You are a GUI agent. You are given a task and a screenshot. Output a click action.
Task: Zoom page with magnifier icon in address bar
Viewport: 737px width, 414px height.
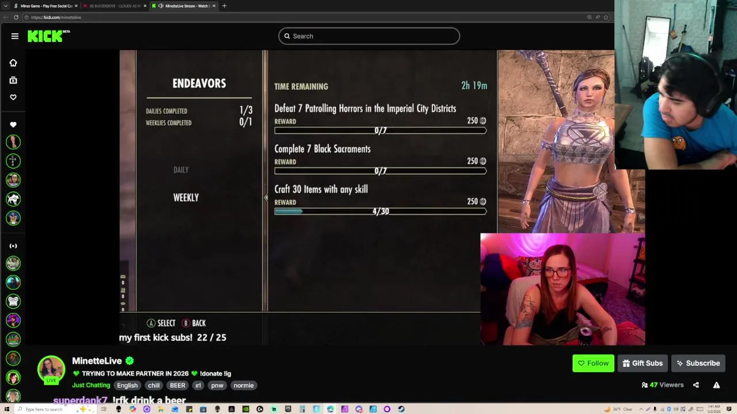click(x=589, y=17)
